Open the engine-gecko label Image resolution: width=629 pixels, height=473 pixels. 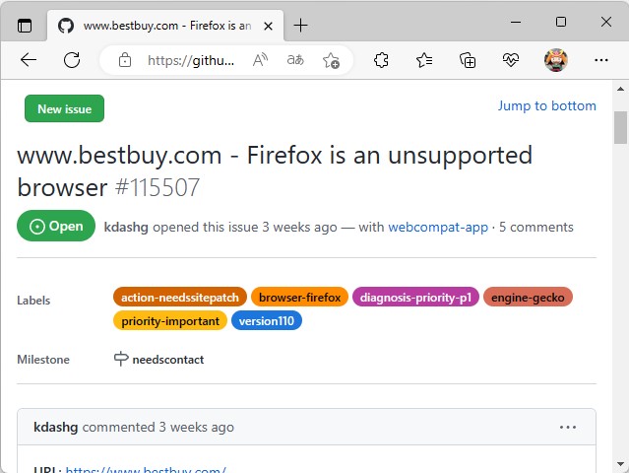click(528, 298)
